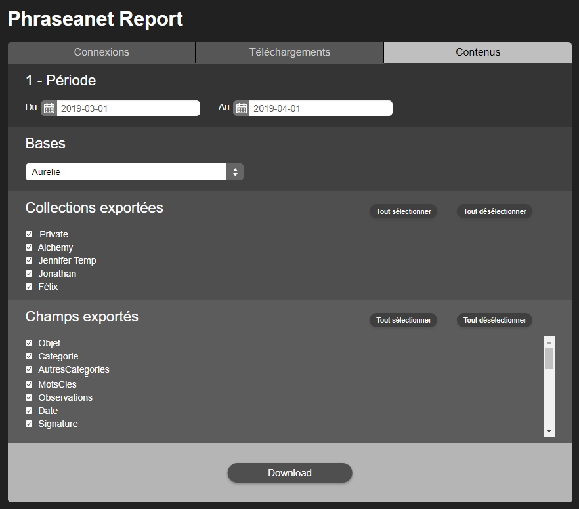Uncheck the MotsCles field checkbox

point(29,384)
